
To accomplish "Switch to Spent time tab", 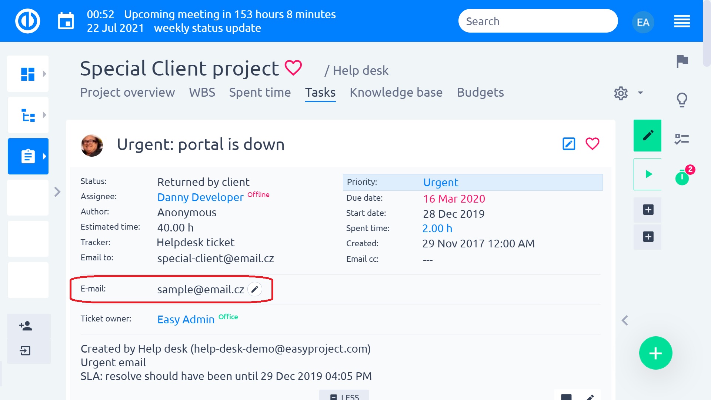I will coord(260,92).
